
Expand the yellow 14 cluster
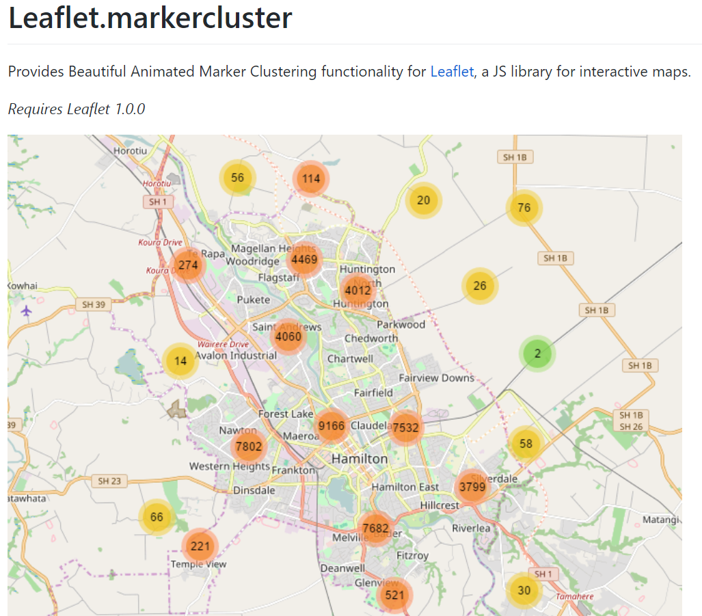coord(180,361)
